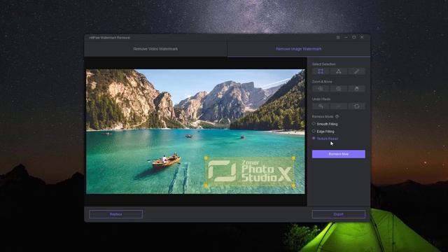Click the Replace button

click(115, 214)
